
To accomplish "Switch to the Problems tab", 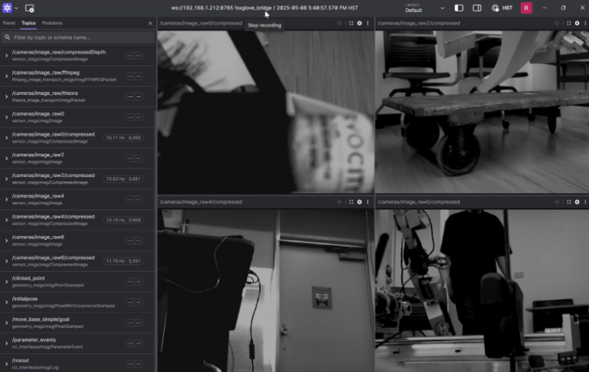I will tap(52, 24).
